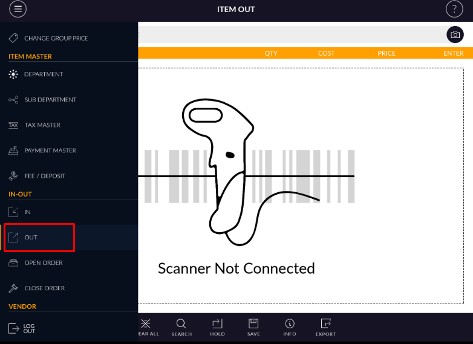The width and height of the screenshot is (473, 344).
Task: Open the help question mark icon
Action: pos(454,9)
